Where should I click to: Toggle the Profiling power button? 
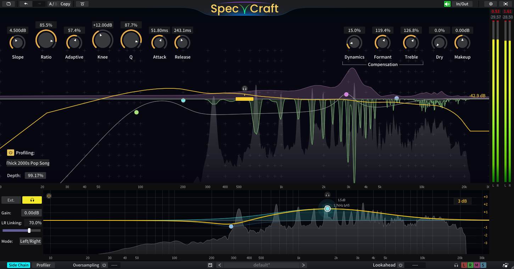click(10, 153)
